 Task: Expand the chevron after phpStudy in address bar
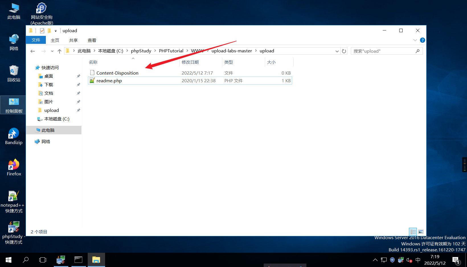(155, 51)
